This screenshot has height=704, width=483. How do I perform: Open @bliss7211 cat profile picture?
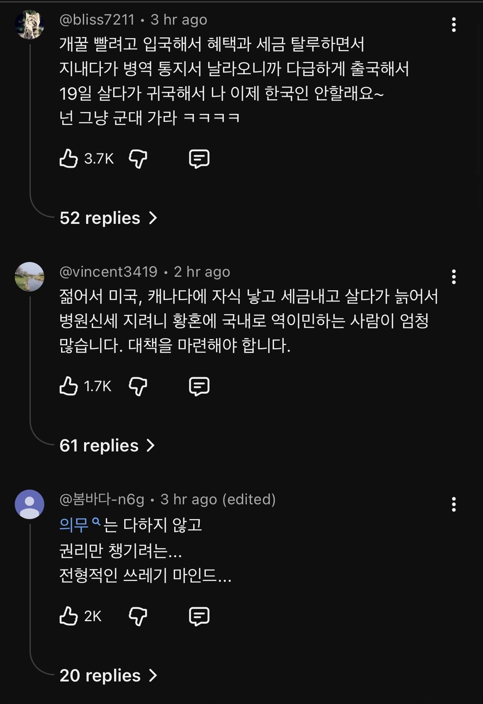pos(29,25)
